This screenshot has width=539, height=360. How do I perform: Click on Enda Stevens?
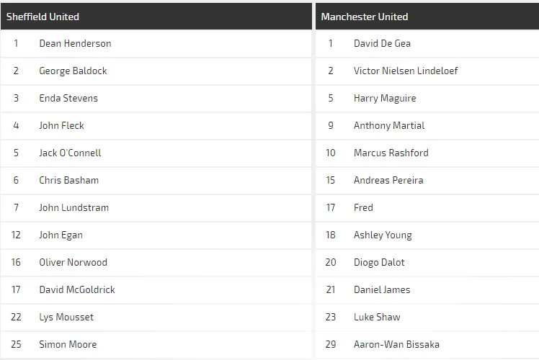[68, 98]
